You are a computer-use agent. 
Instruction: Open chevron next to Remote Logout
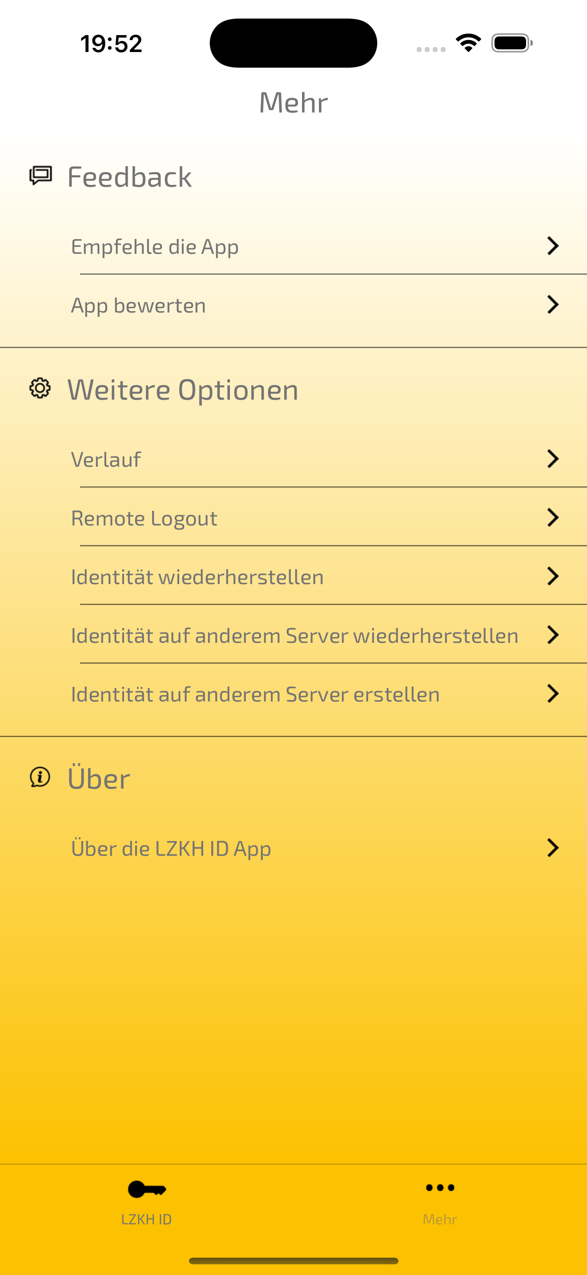coord(553,517)
